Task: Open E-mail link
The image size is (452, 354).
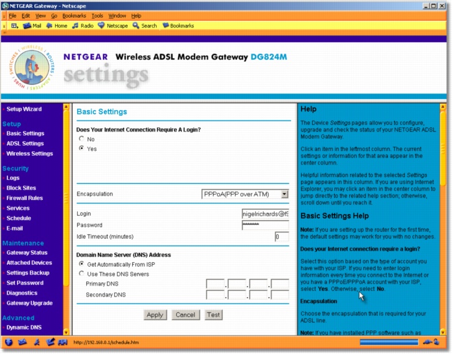Action: click(15, 228)
